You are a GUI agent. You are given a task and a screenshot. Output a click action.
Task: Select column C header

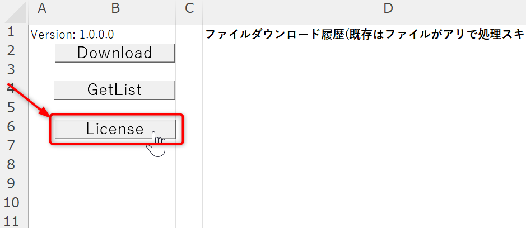coord(189,8)
